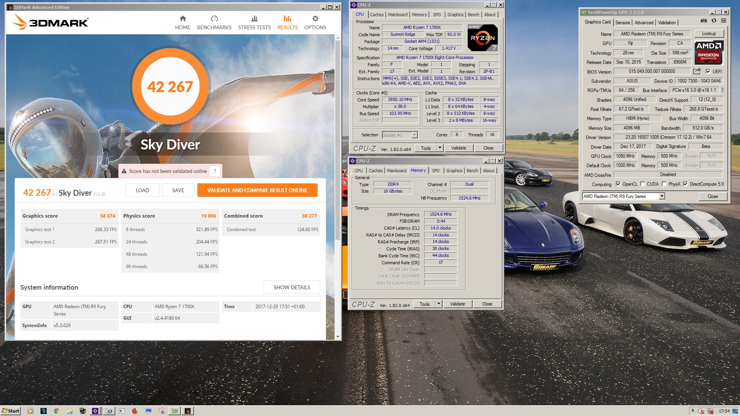Click LOAD button in 3DMark
Image resolution: width=740 pixels, height=416 pixels.
coord(142,190)
